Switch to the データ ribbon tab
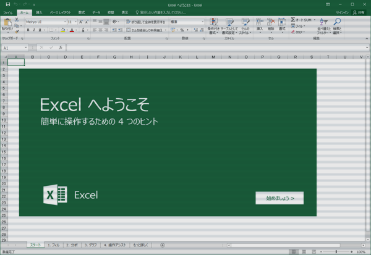Viewport: 371px width, 255px height. pos(96,12)
